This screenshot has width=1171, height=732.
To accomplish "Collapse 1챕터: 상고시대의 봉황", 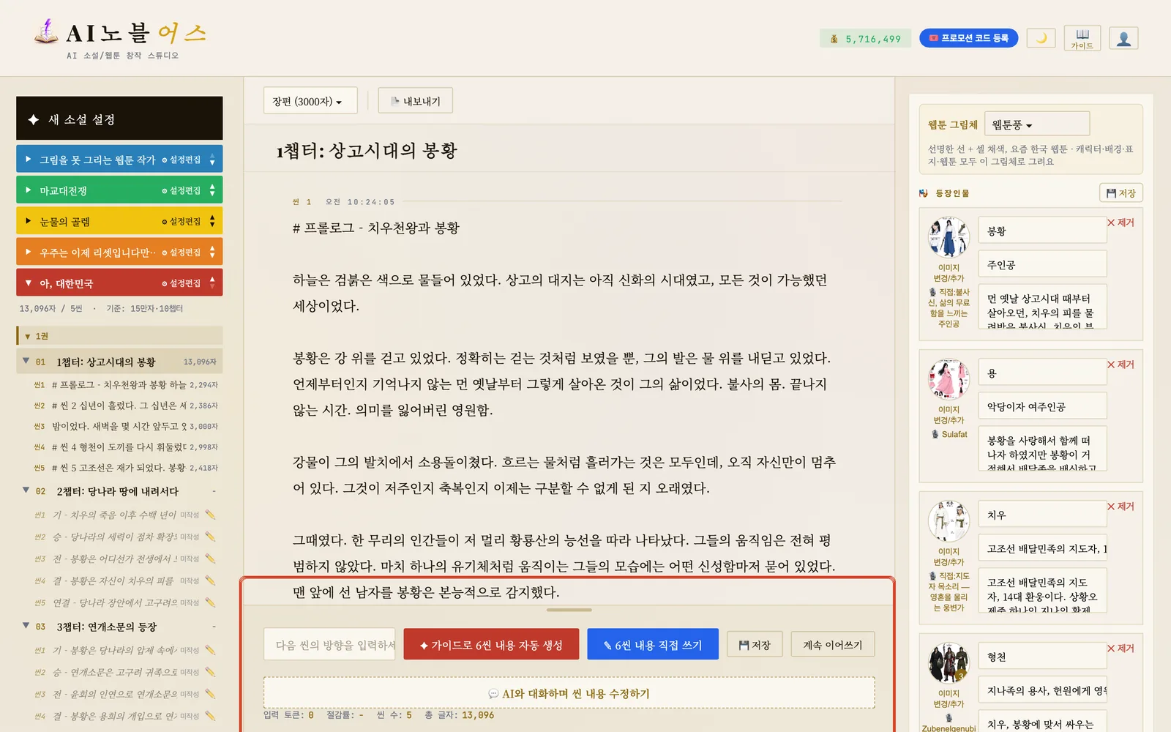I will click(x=26, y=361).
